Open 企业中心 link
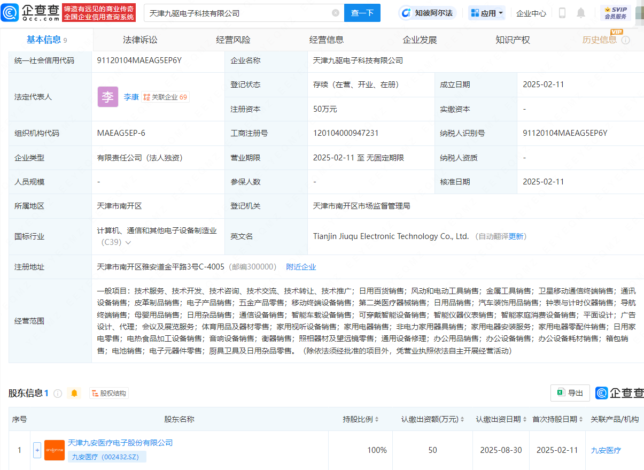This screenshot has height=470, width=644. 531,13
